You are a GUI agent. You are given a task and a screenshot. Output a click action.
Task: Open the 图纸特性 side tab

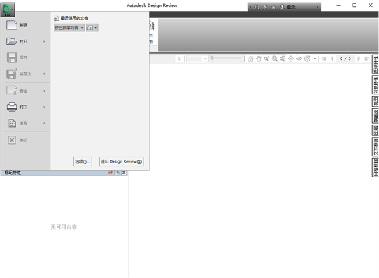pyautogui.click(x=376, y=64)
